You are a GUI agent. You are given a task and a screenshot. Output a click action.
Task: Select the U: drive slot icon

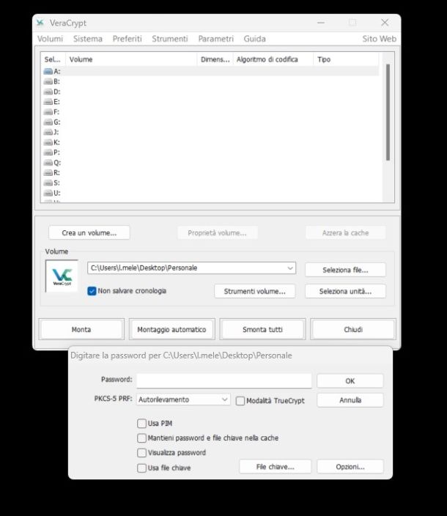48,193
